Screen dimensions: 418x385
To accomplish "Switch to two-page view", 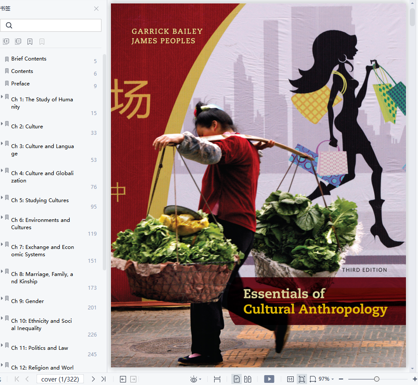I will point(248,379).
